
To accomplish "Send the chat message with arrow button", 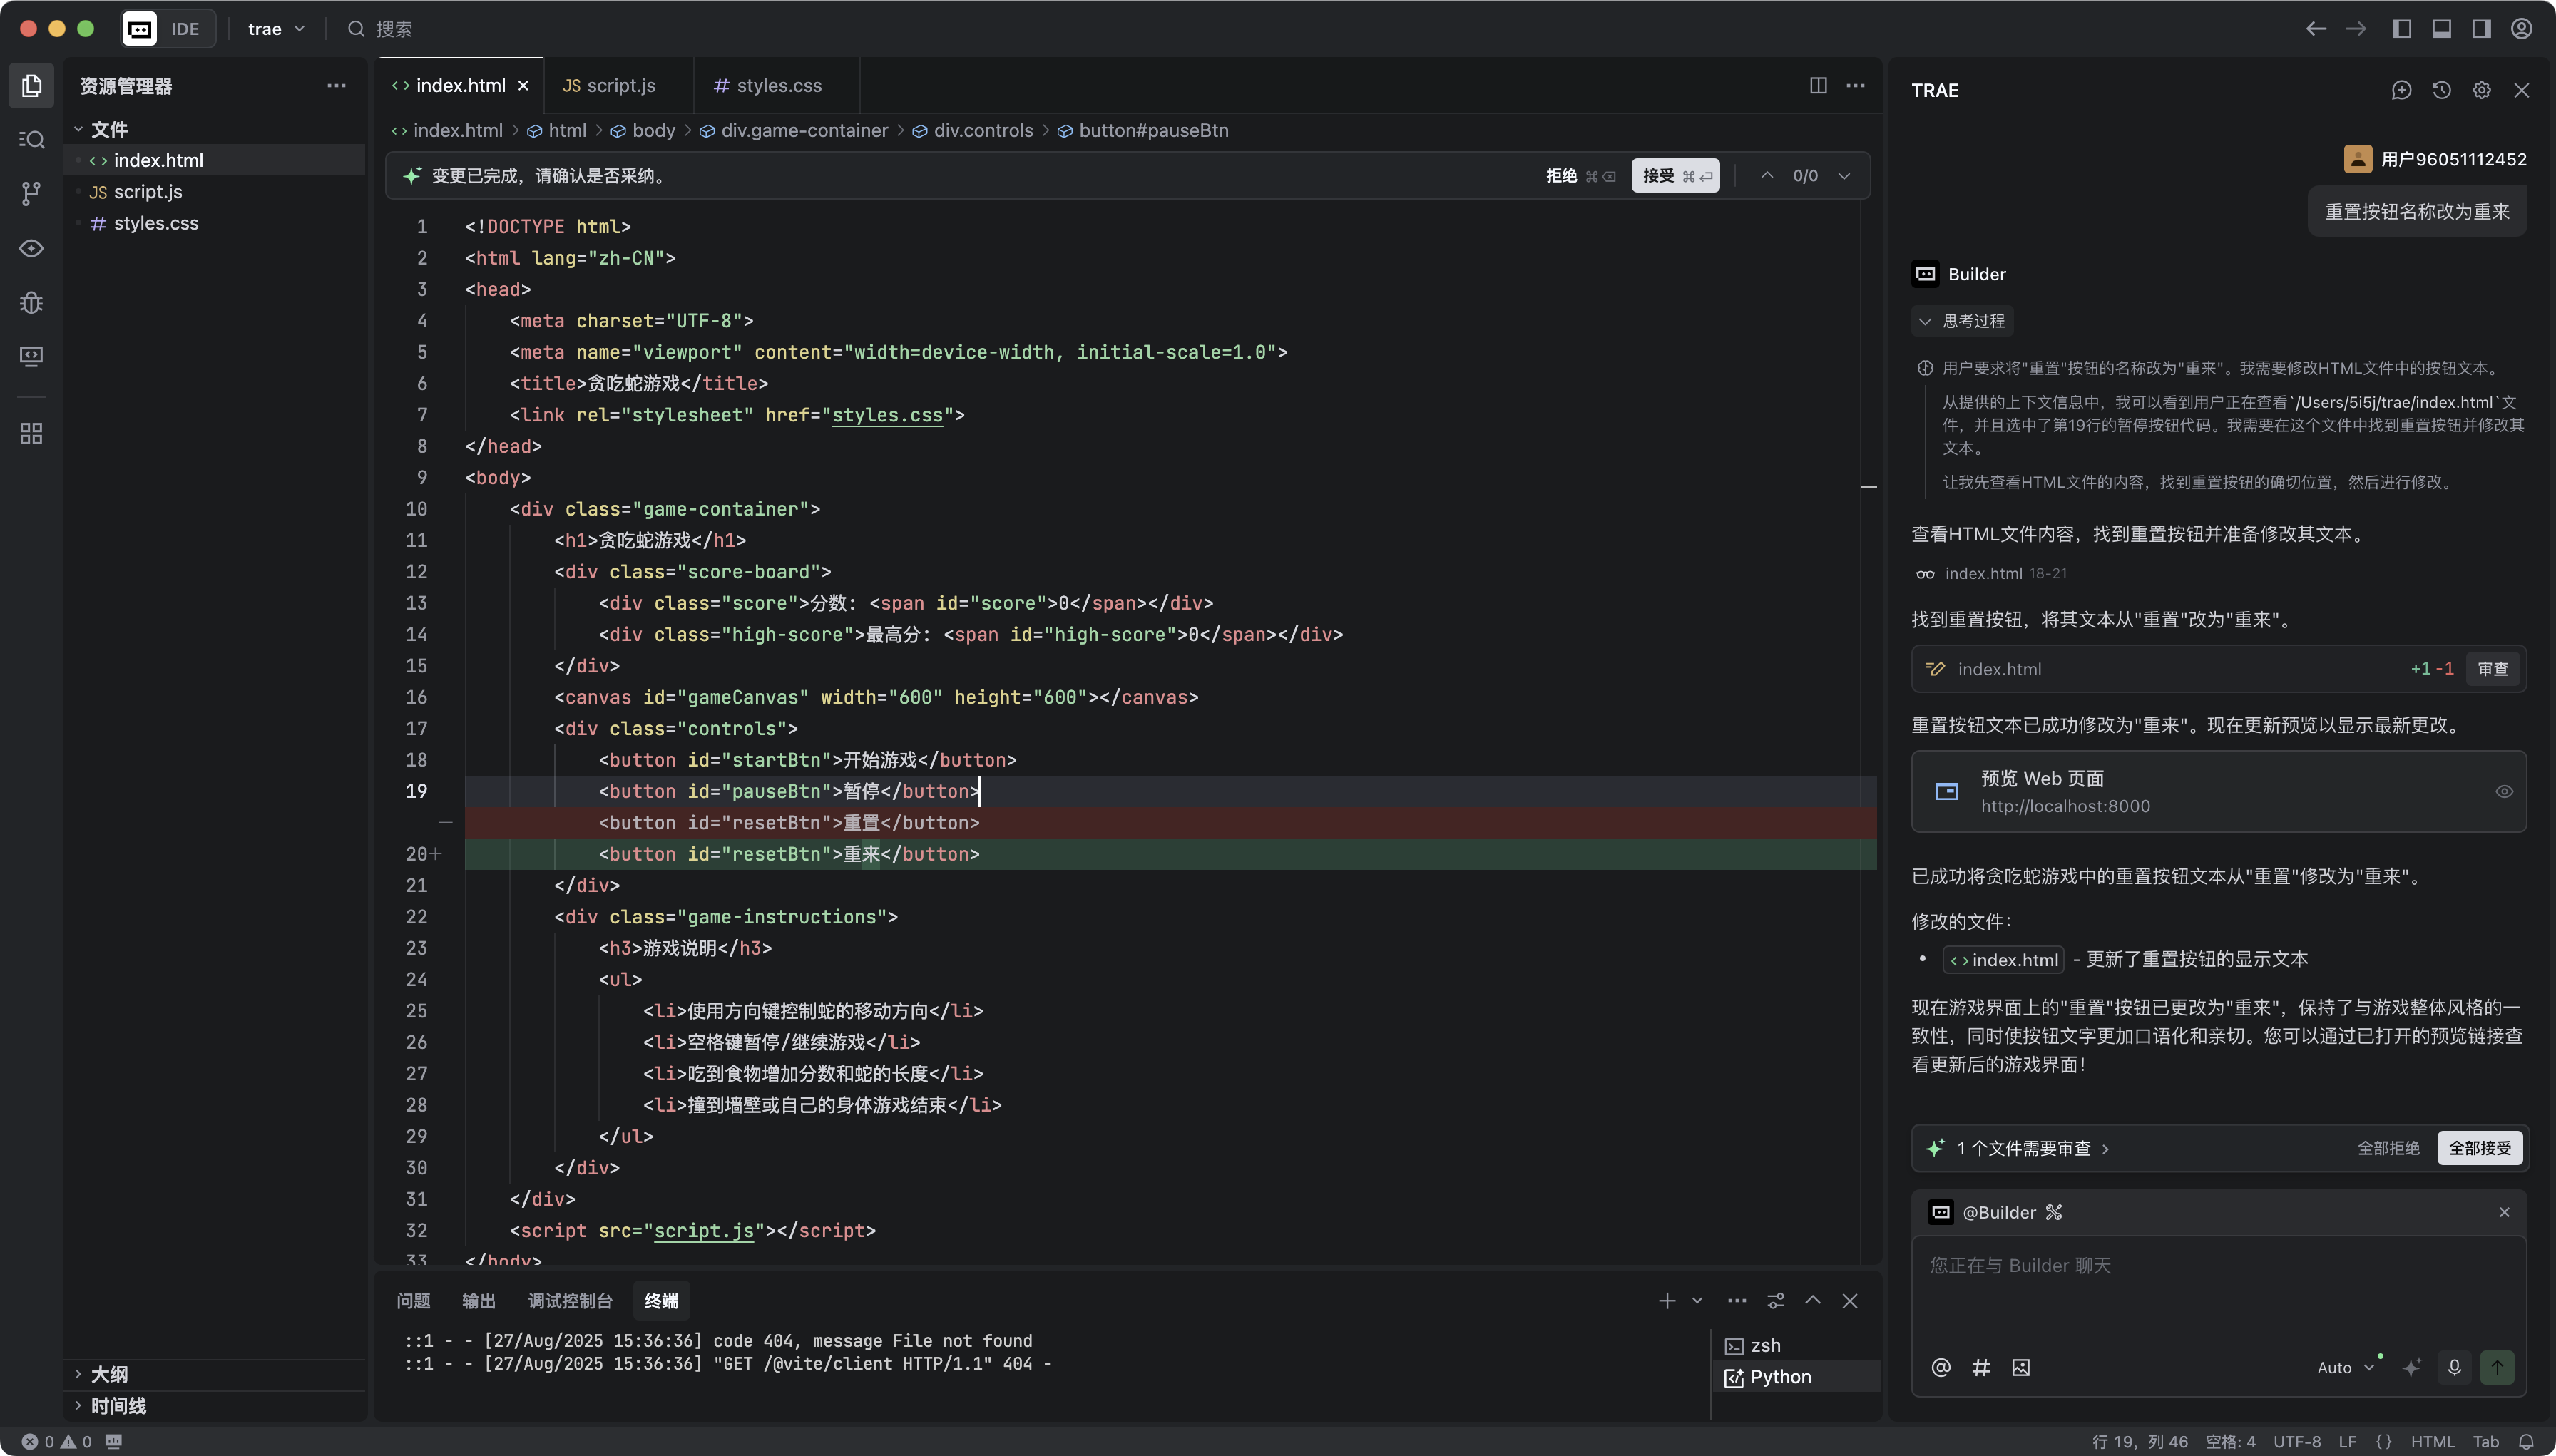I will click(2497, 1367).
